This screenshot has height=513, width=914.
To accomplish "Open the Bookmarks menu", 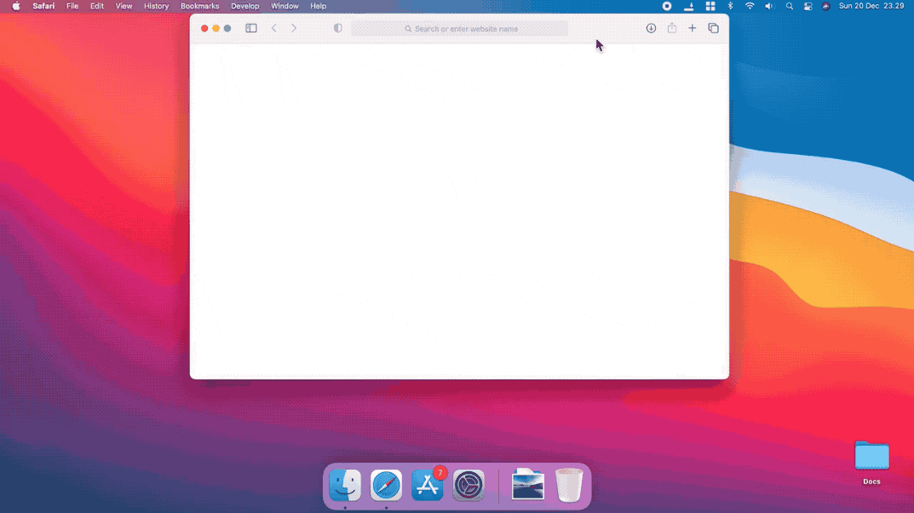I will (200, 6).
